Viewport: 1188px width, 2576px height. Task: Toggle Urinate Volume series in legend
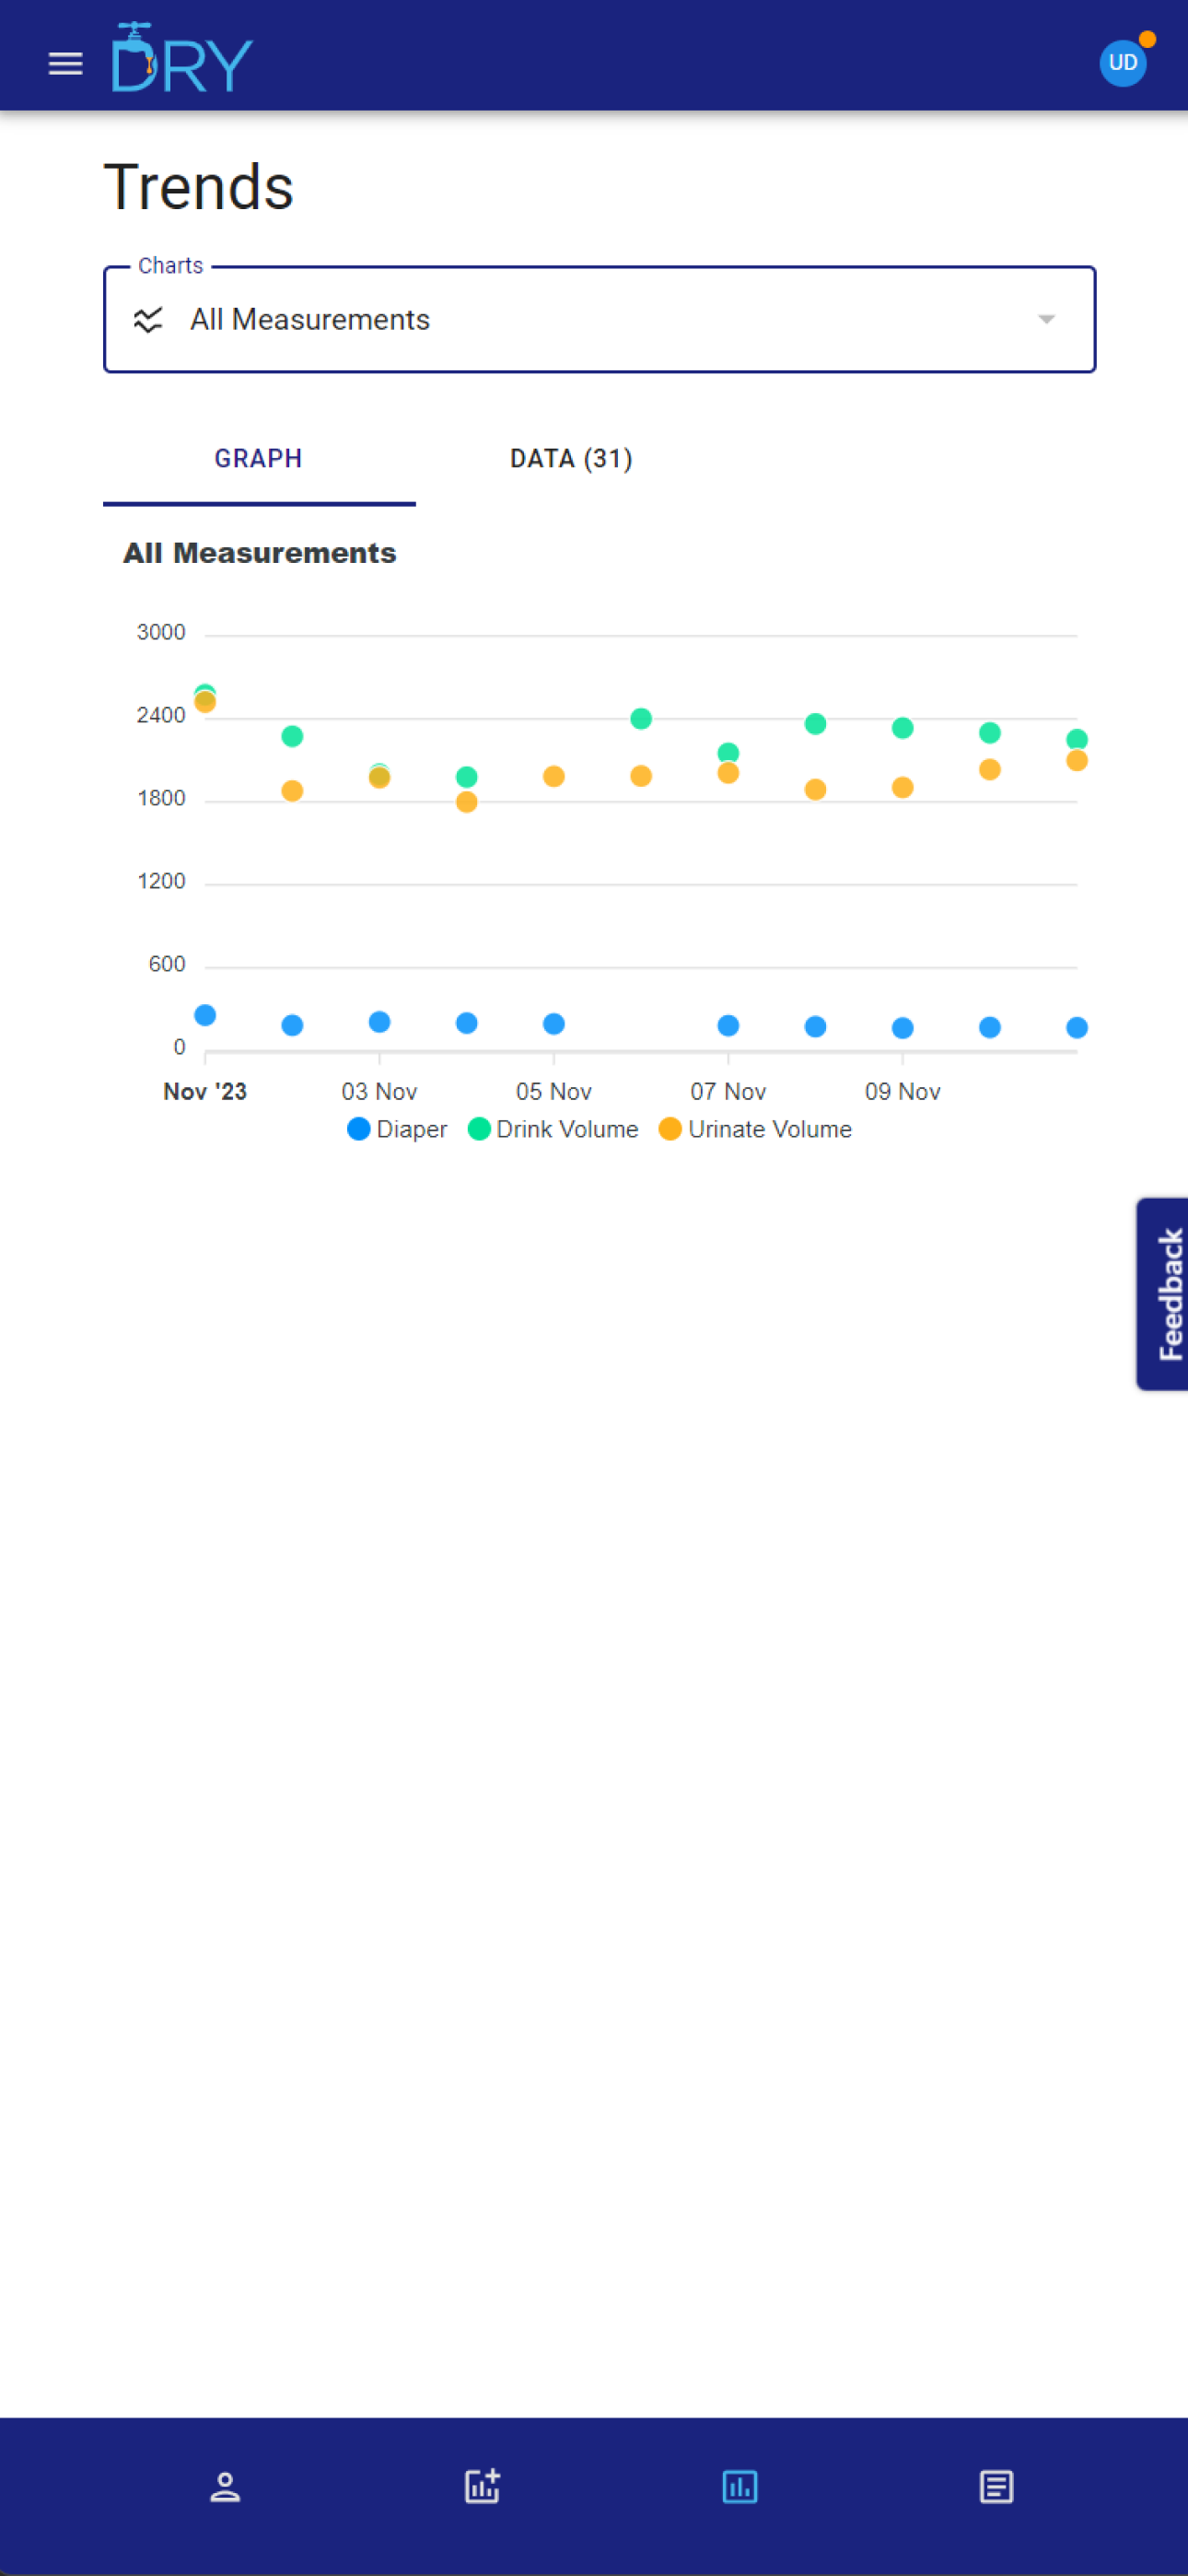point(756,1129)
